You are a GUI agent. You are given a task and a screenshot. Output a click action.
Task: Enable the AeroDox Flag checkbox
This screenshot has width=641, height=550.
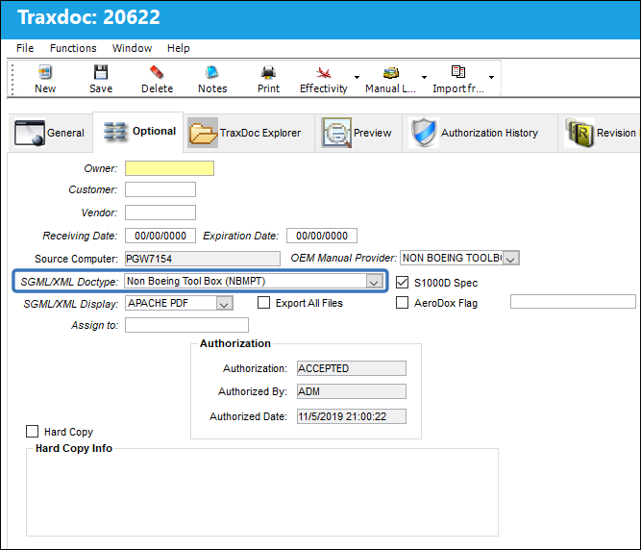point(402,303)
